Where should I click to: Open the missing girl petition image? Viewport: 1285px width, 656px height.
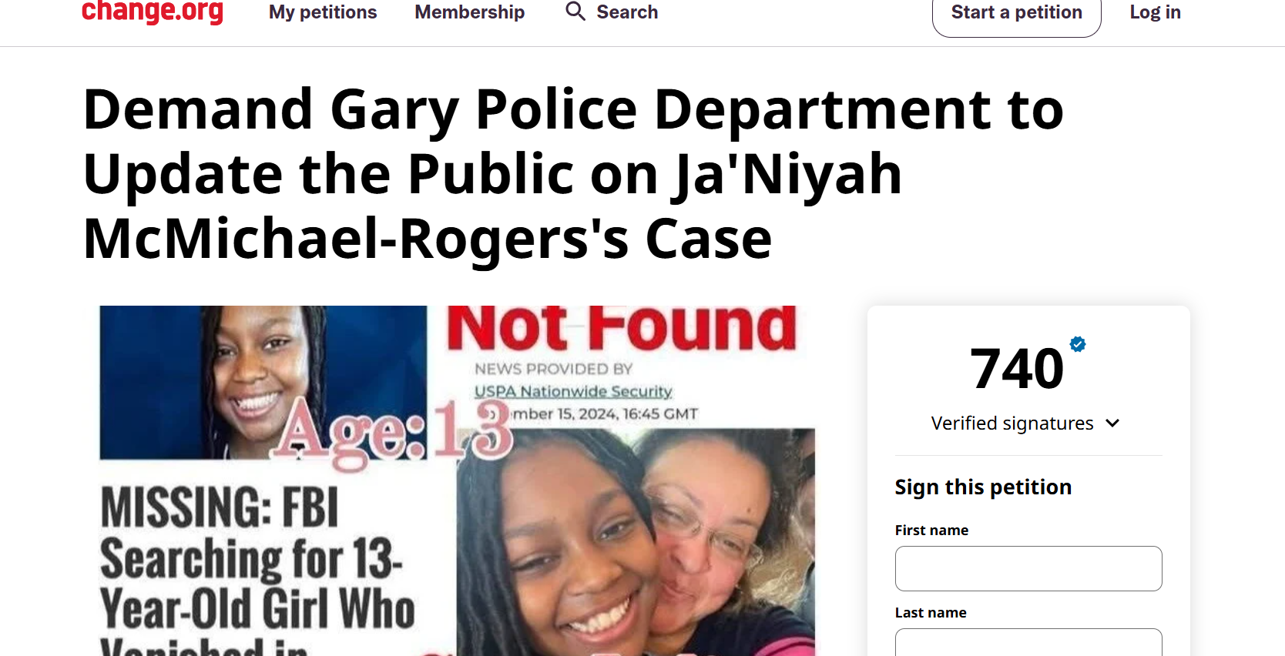[x=458, y=480]
